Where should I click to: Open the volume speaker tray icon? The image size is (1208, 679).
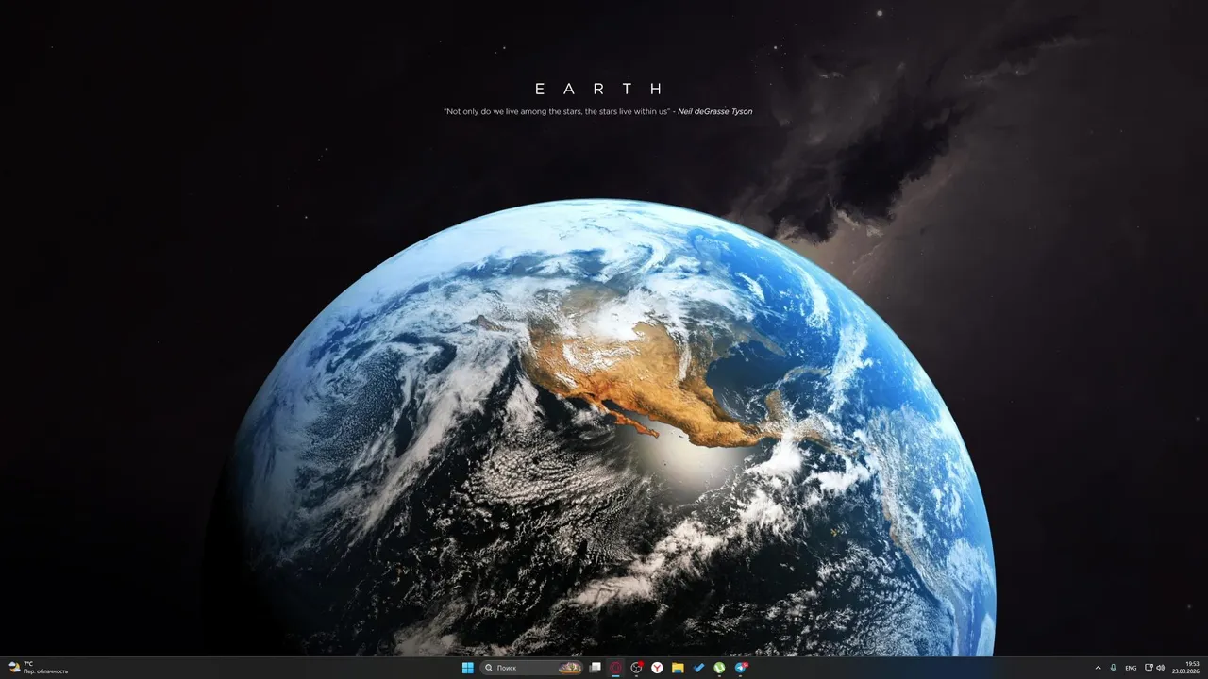coord(1161,668)
